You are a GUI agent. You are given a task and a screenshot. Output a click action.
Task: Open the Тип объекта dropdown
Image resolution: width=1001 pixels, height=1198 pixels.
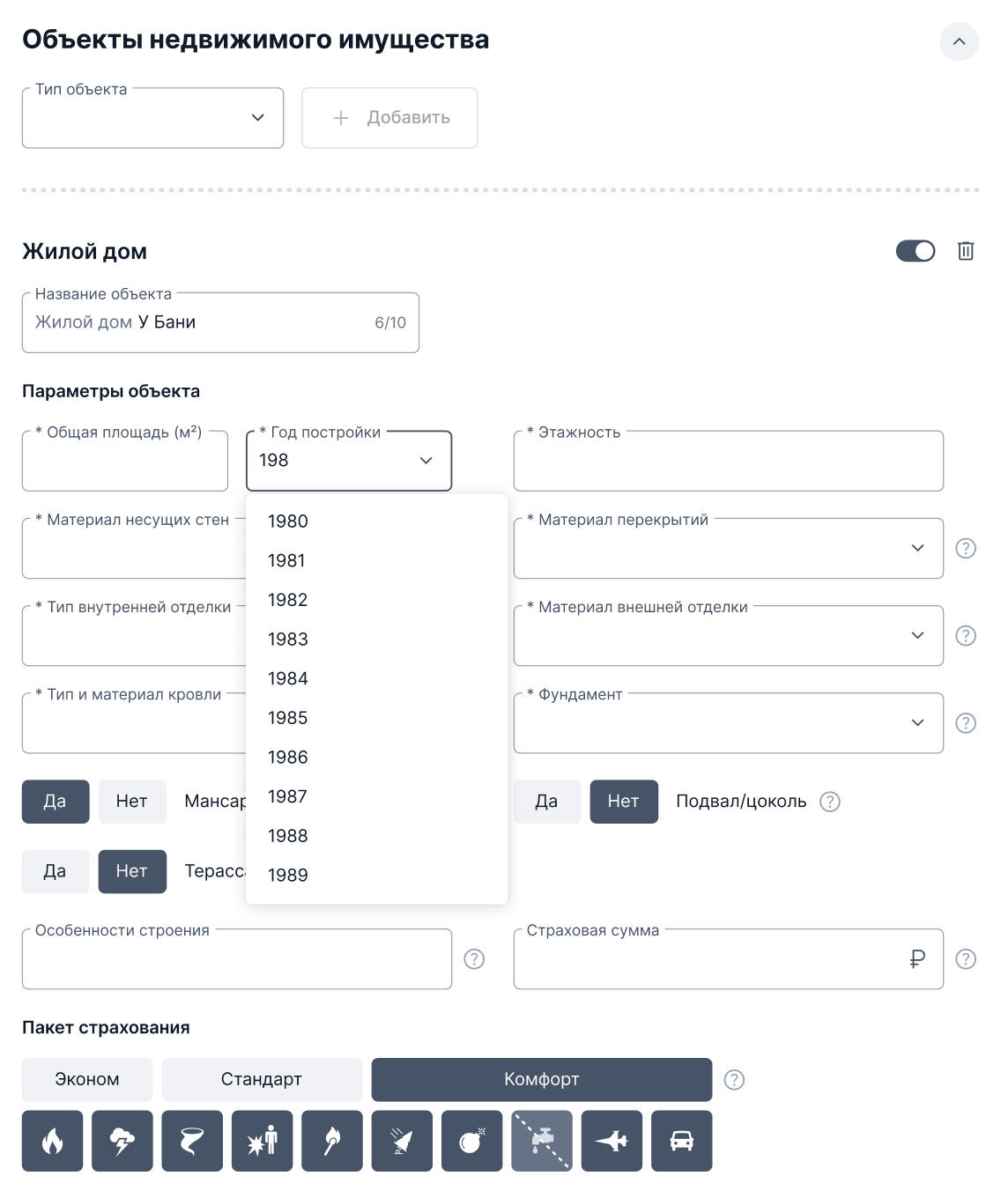(x=152, y=118)
